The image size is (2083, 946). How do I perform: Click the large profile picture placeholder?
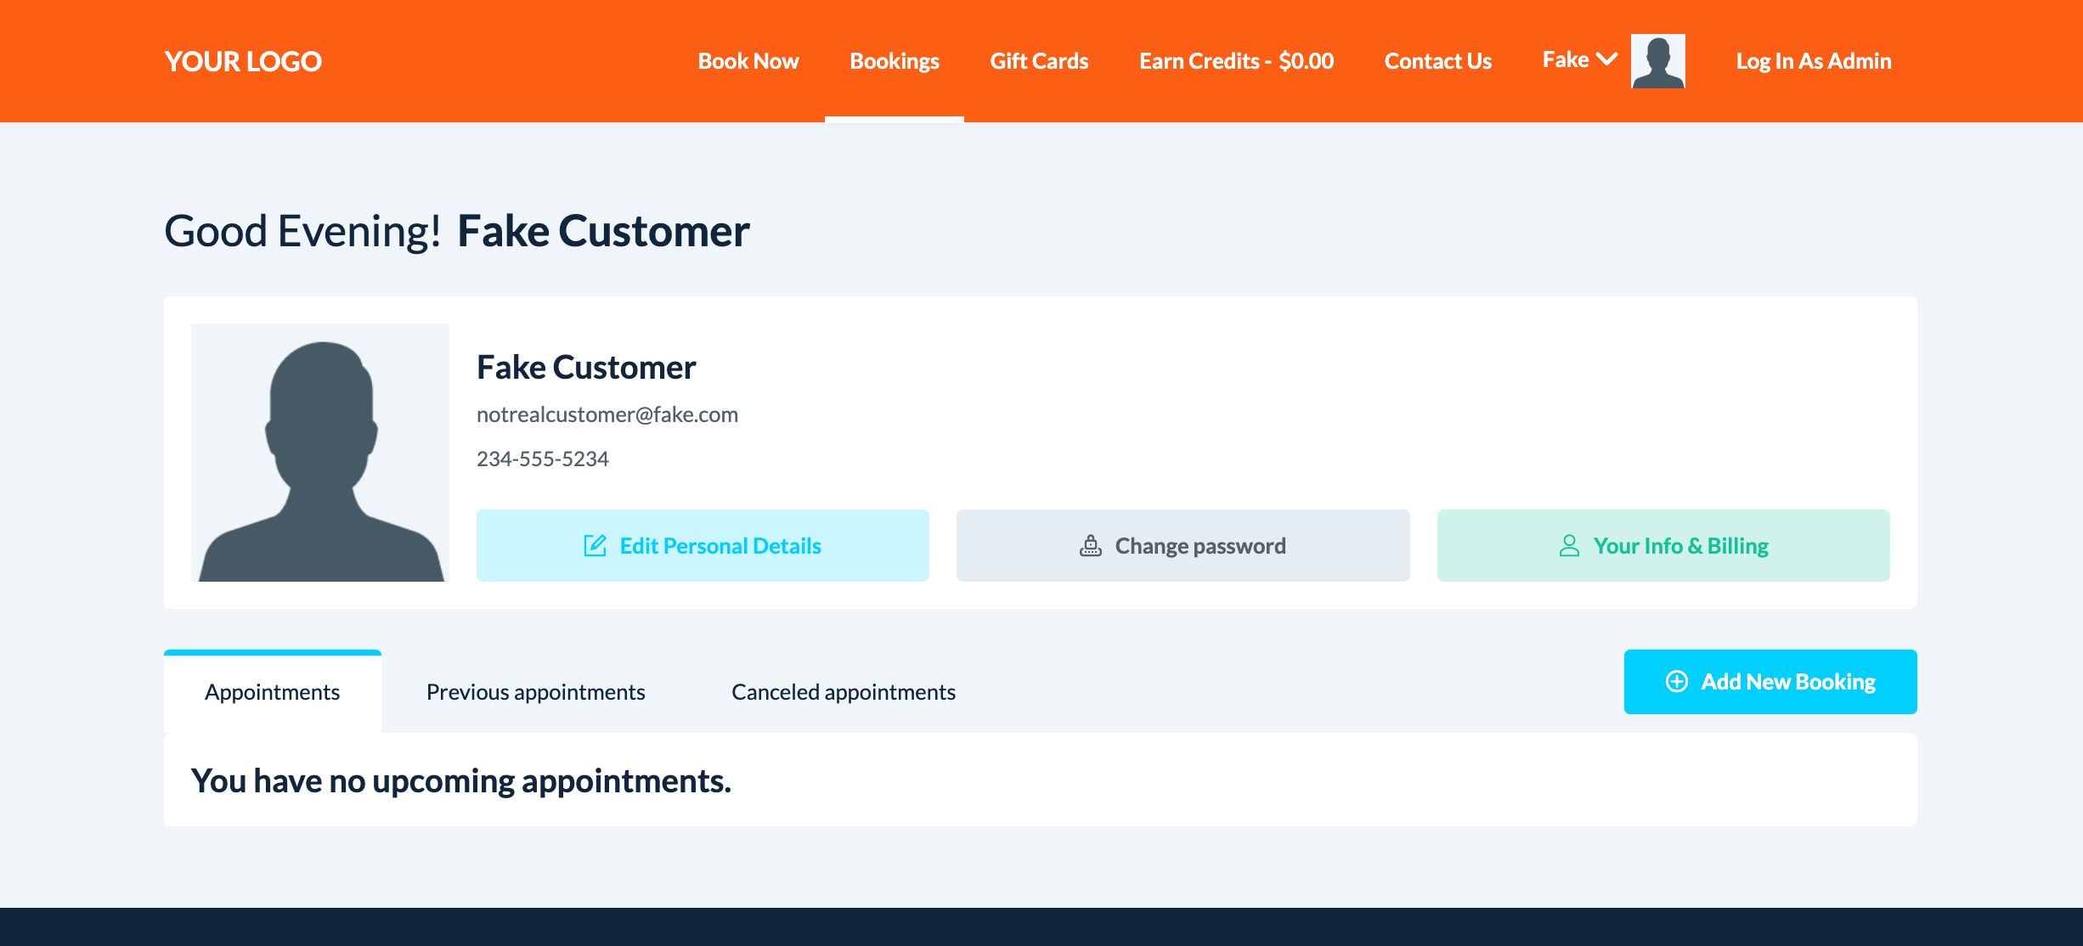click(320, 452)
